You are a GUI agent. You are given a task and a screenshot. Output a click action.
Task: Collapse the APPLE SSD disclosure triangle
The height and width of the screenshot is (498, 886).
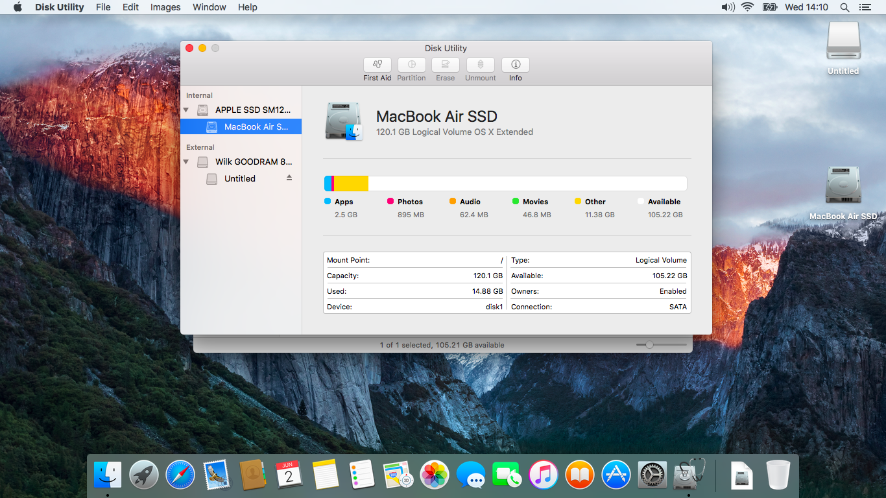click(x=186, y=110)
